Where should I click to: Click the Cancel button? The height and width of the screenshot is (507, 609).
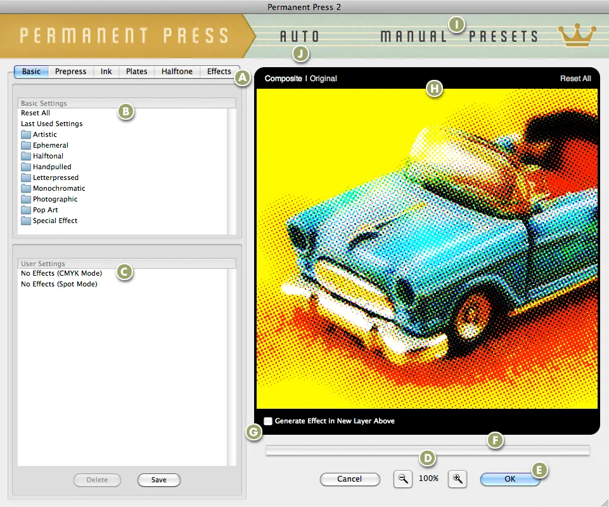pyautogui.click(x=350, y=478)
